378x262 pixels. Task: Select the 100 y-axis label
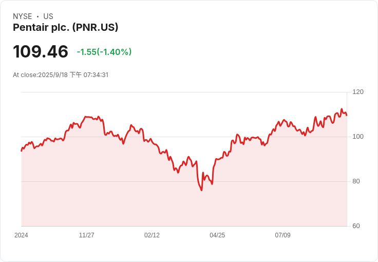358,137
